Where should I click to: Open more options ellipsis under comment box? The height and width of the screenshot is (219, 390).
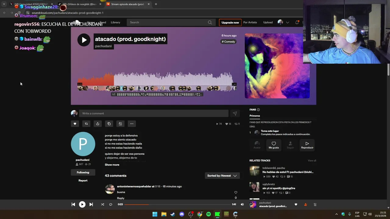pos(132,124)
